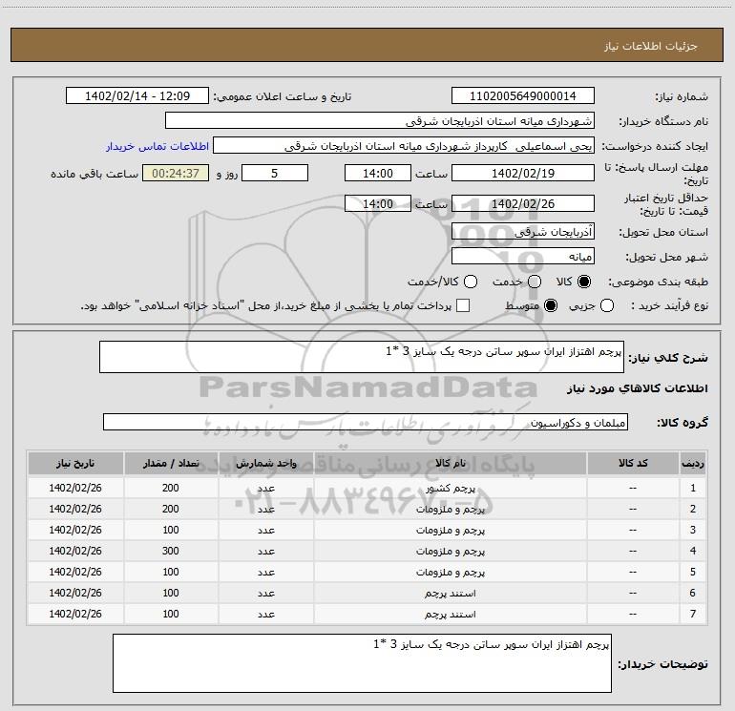Click the announcement date field 1402/02/14 - 12:09
Screen dimensions: 735x711
click(137, 96)
